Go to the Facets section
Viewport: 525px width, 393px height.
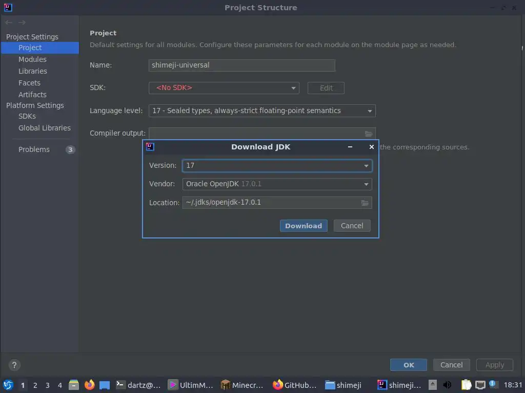29,83
